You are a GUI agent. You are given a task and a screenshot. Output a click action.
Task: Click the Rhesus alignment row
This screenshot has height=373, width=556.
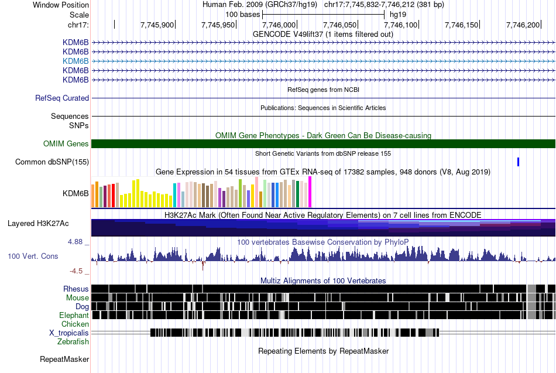323,289
